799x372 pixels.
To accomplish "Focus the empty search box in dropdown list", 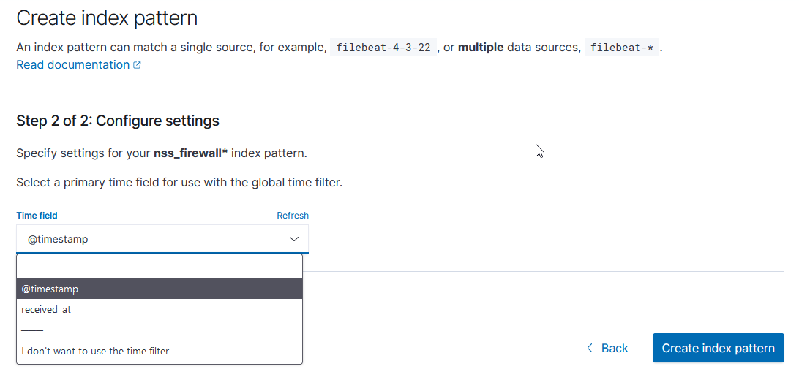I will click(x=160, y=266).
